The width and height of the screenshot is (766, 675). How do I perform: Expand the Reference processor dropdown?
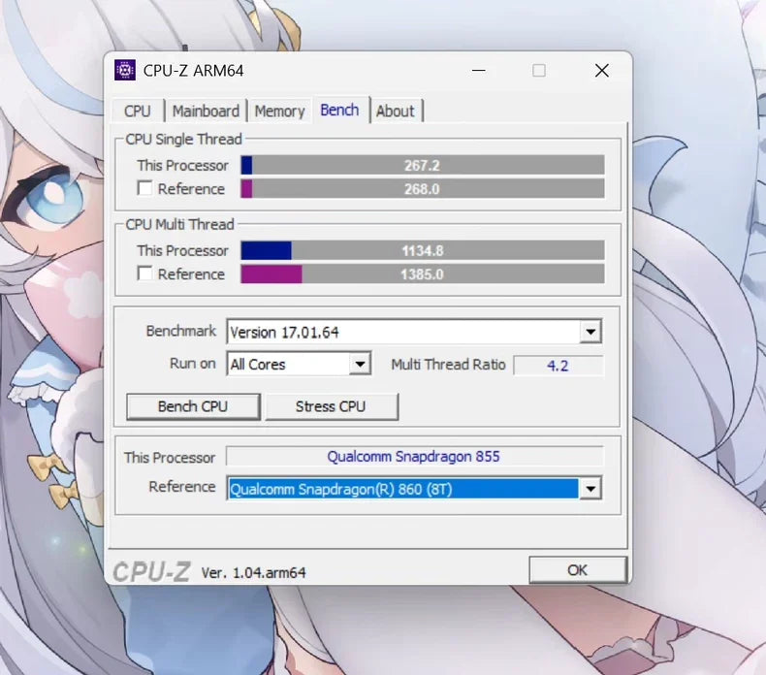(590, 488)
